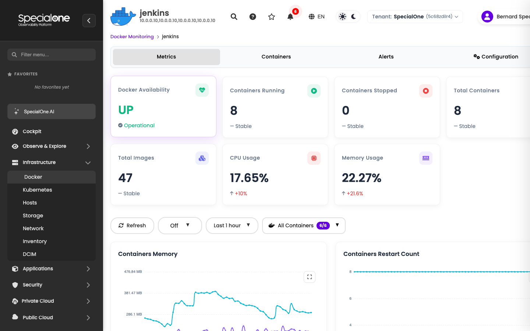The height and width of the screenshot is (331, 530).
Task: Open notifications bell with 6 alerts
Action: (x=290, y=17)
